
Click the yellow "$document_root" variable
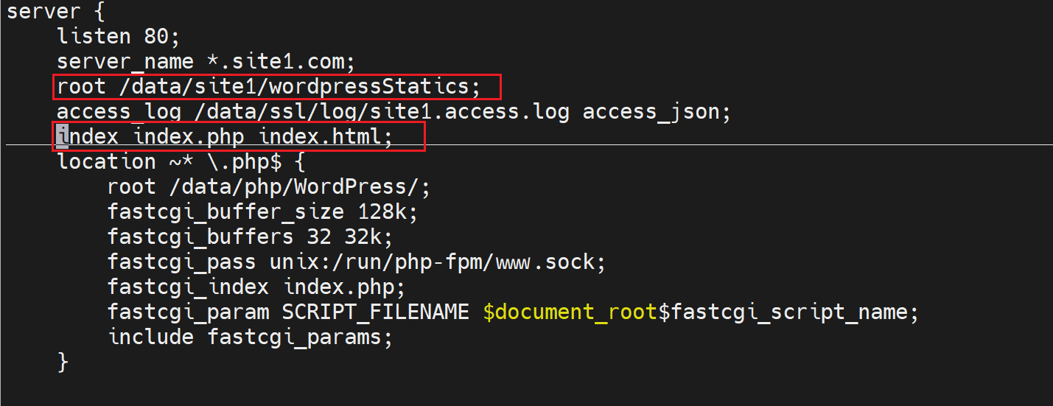pos(570,312)
